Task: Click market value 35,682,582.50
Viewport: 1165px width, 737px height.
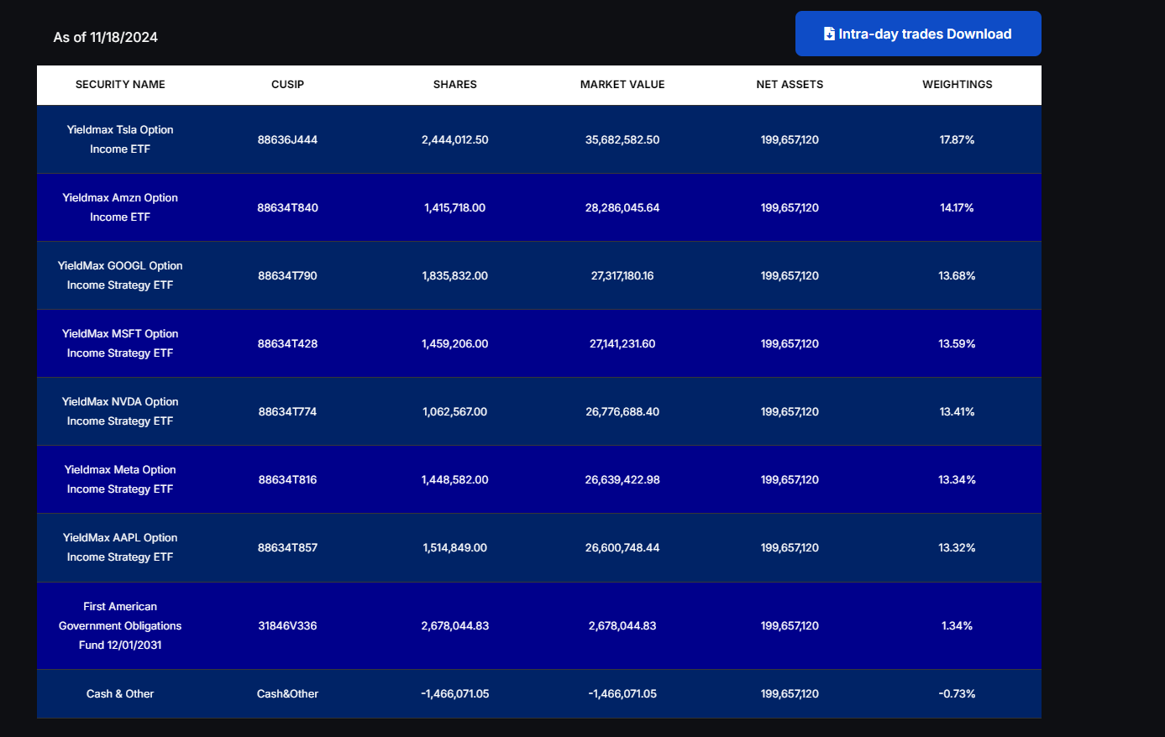Action: (622, 139)
